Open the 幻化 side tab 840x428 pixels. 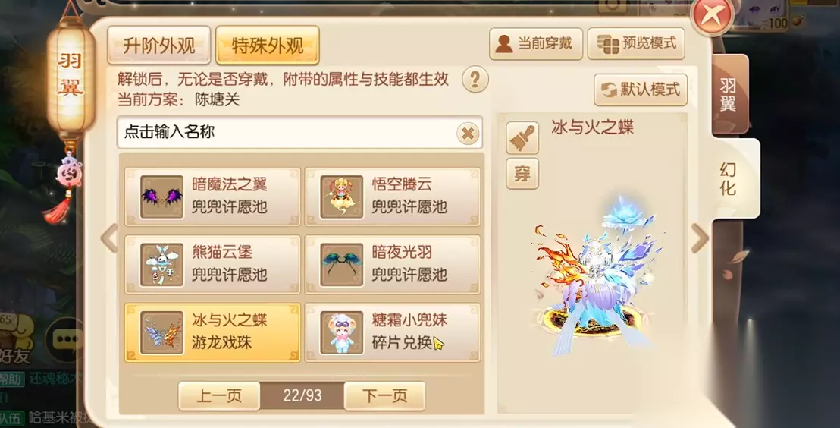coord(729,178)
